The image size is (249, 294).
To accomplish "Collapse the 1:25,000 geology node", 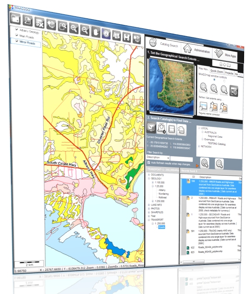I will point(152,186).
